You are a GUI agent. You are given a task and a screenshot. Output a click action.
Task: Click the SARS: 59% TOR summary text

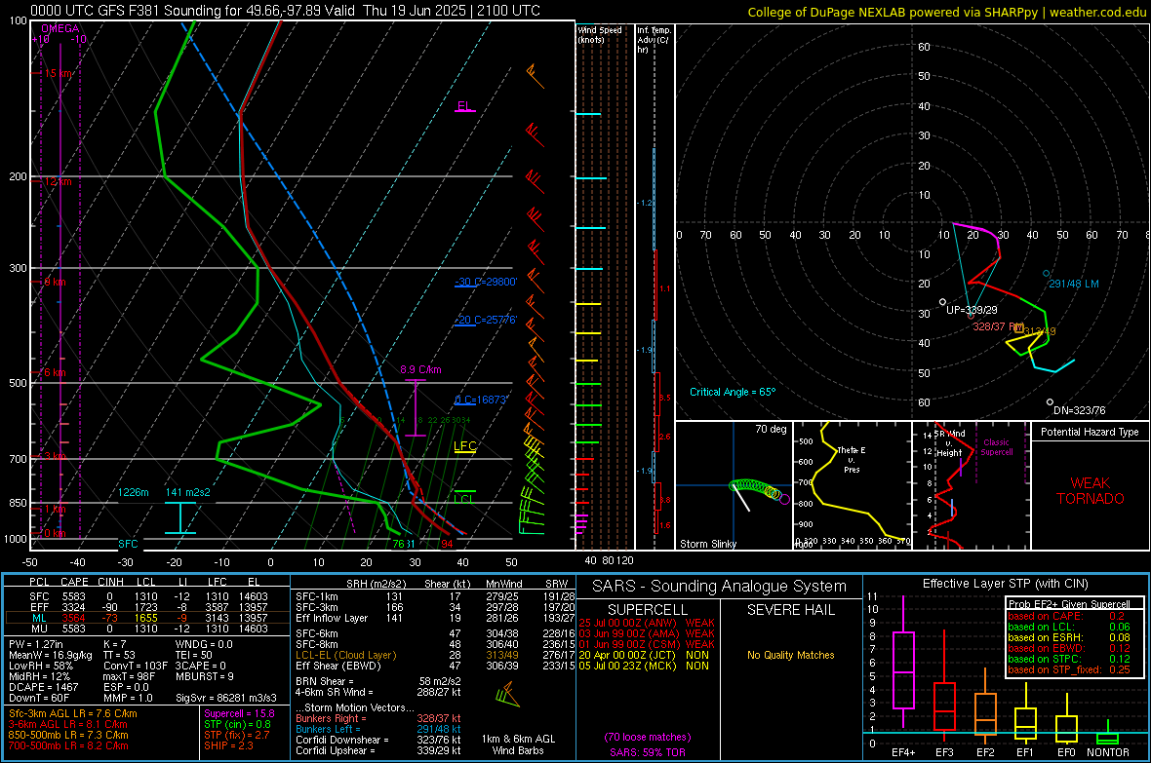(648, 752)
